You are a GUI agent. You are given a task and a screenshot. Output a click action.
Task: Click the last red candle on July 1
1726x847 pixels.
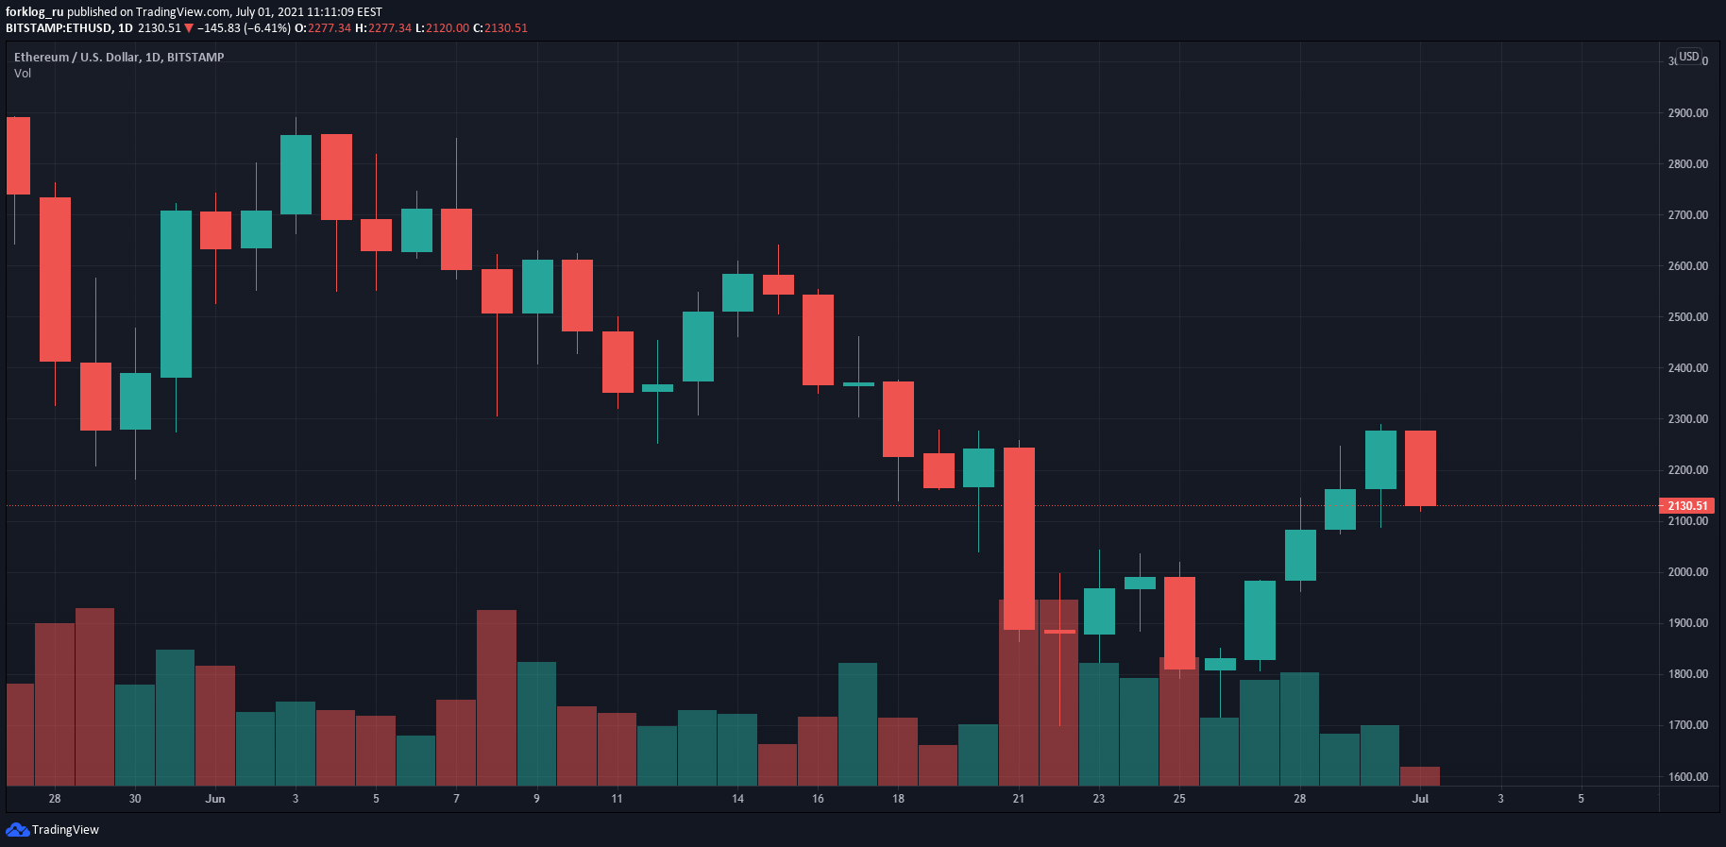pyautogui.click(x=1420, y=468)
